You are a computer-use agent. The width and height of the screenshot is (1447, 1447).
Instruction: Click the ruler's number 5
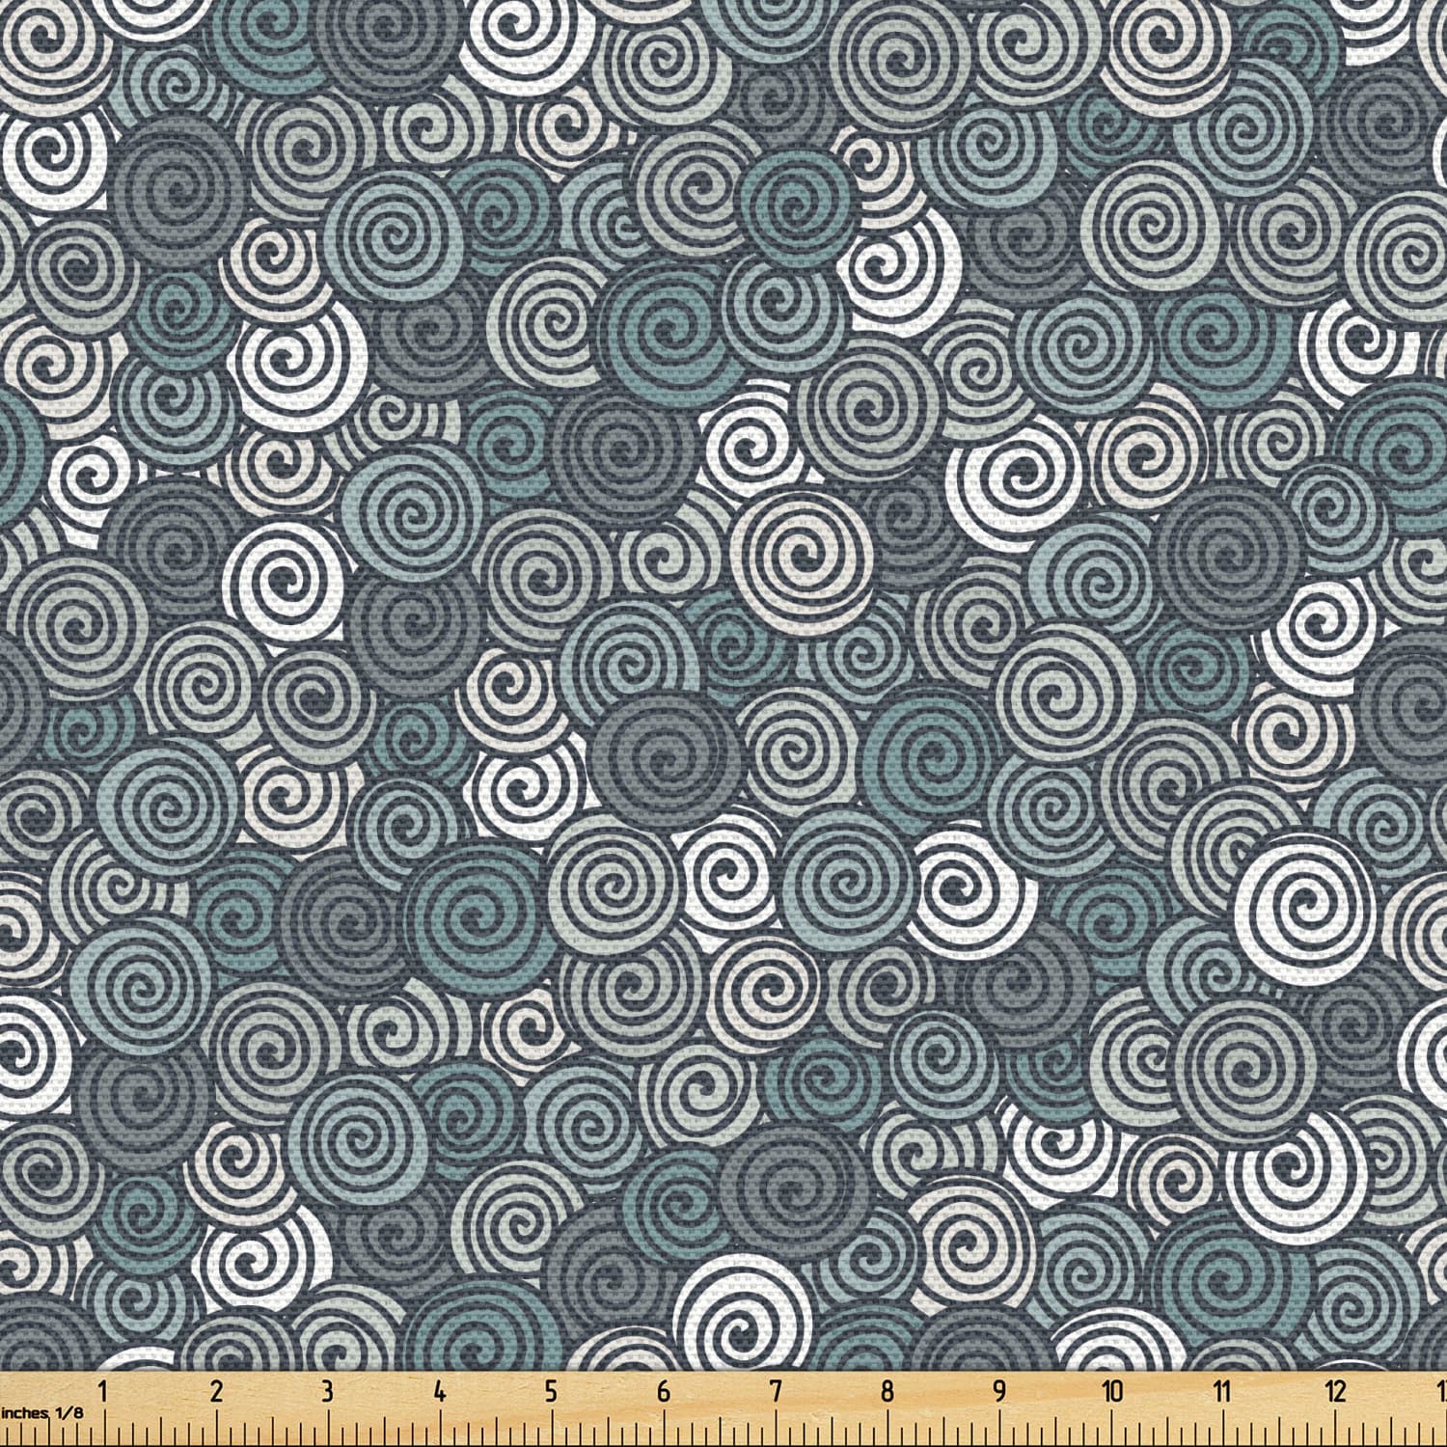(x=551, y=1391)
